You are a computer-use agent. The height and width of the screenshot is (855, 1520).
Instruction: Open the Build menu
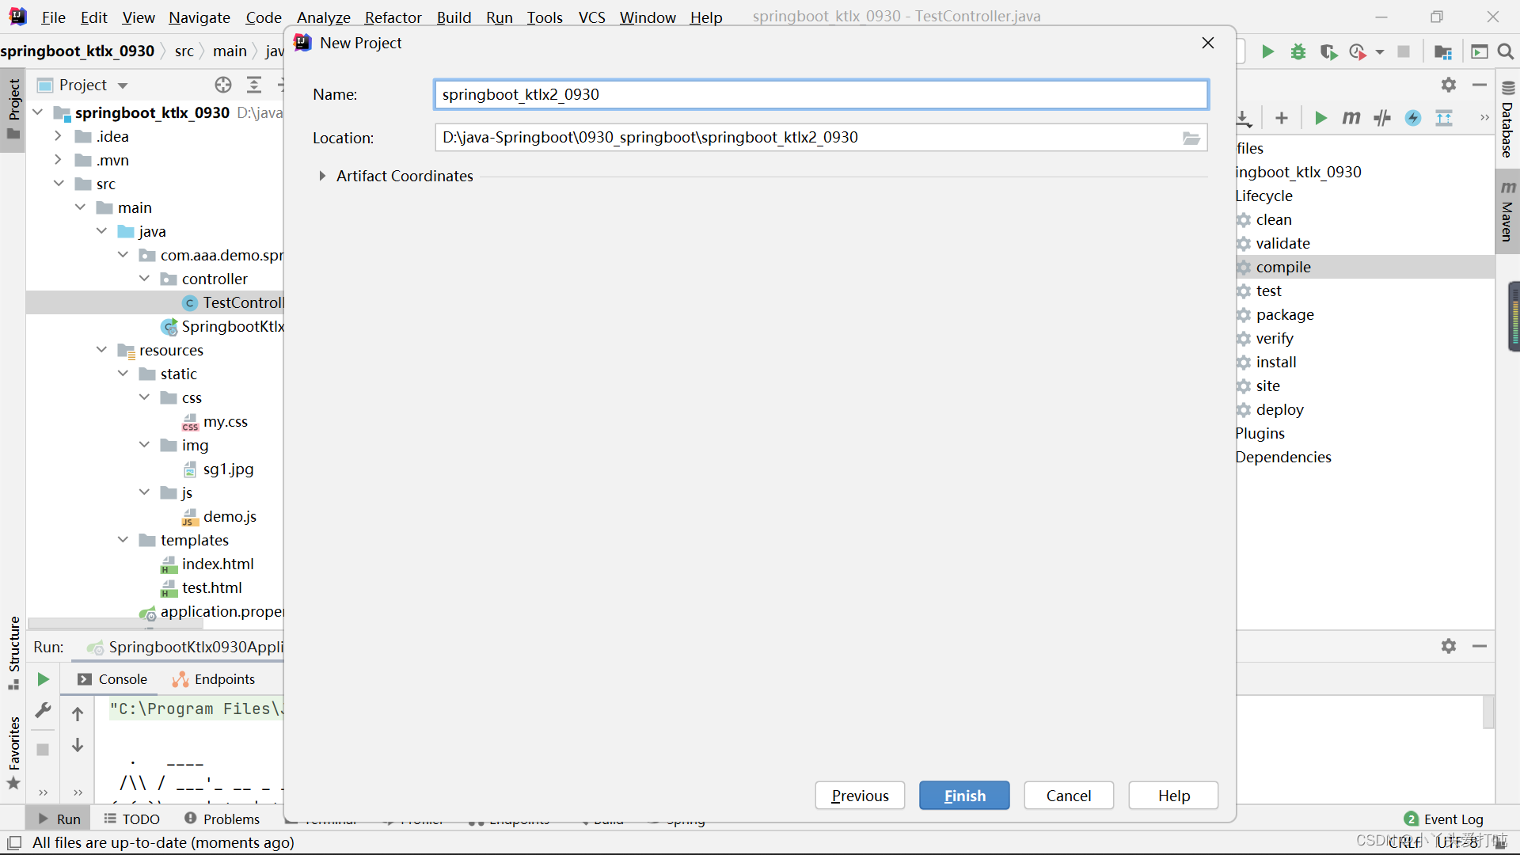pyautogui.click(x=454, y=17)
